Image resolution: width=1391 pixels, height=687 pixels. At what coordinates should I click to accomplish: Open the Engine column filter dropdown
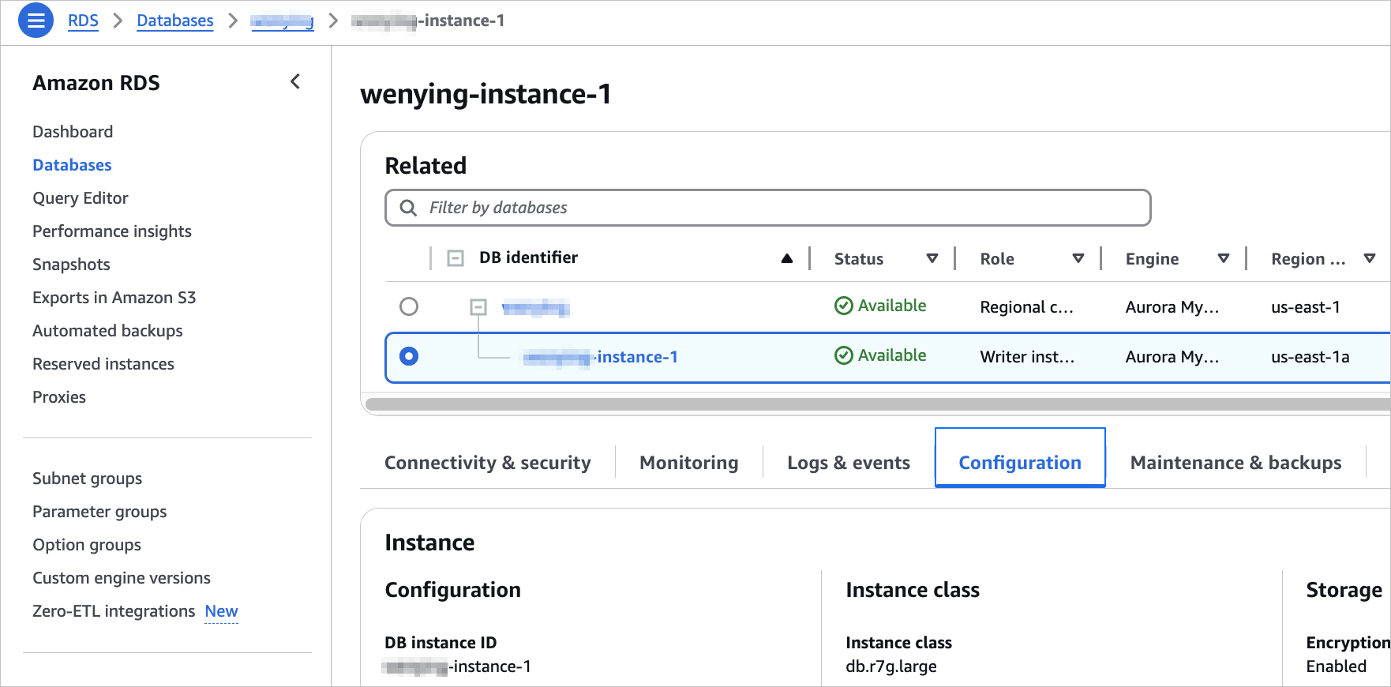[1223, 258]
